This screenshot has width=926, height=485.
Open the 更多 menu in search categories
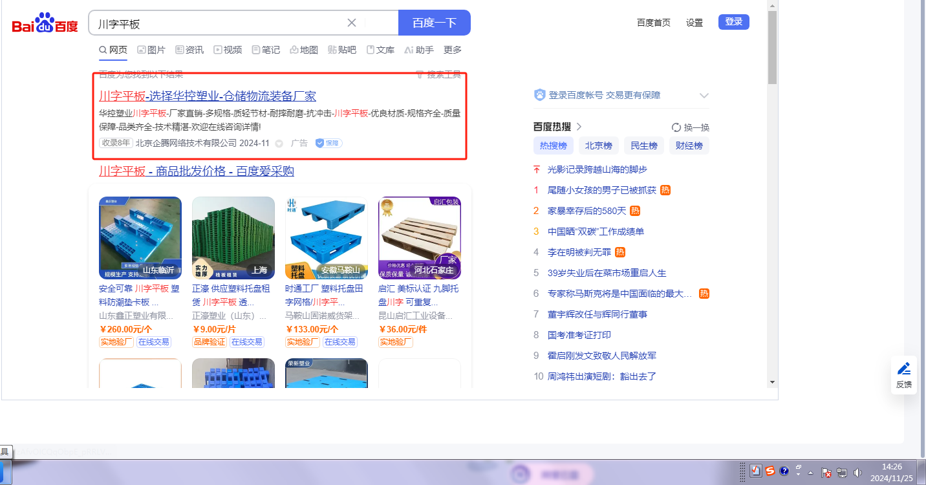(453, 50)
